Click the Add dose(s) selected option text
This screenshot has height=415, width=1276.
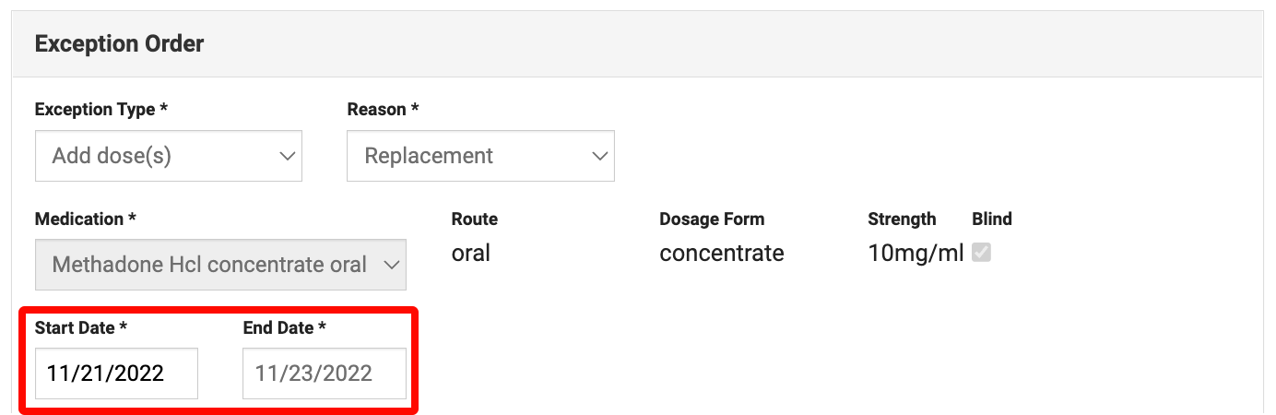coord(112,156)
